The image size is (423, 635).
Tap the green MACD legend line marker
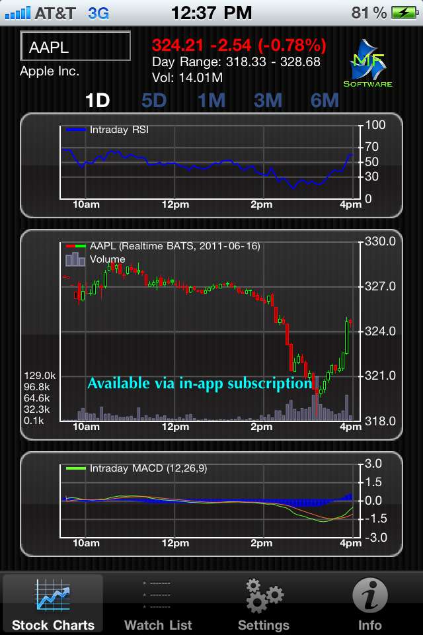(76, 468)
